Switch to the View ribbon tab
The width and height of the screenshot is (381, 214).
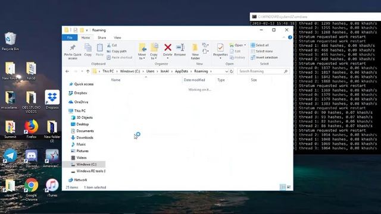pyautogui.click(x=117, y=37)
